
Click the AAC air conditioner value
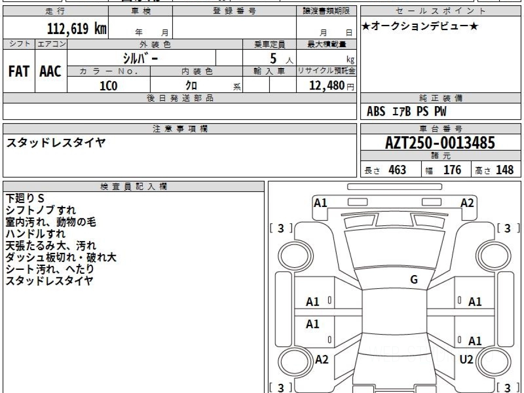coord(51,72)
